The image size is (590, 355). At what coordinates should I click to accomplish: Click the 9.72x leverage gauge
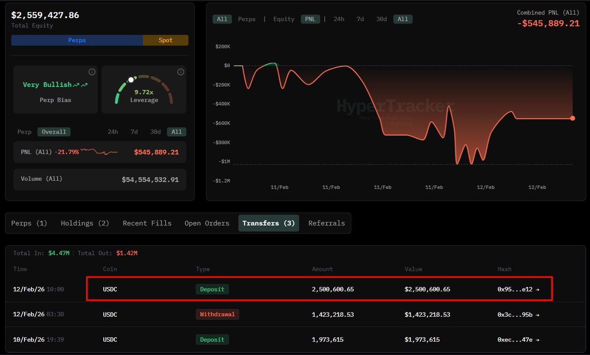144,90
